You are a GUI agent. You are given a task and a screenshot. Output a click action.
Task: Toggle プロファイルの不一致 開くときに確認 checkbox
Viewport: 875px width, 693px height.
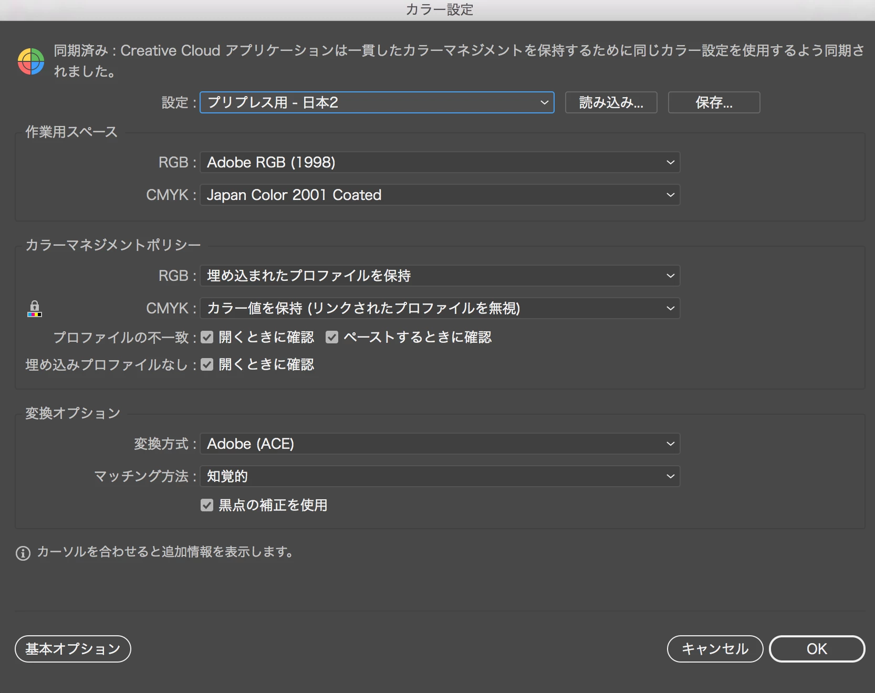click(207, 337)
